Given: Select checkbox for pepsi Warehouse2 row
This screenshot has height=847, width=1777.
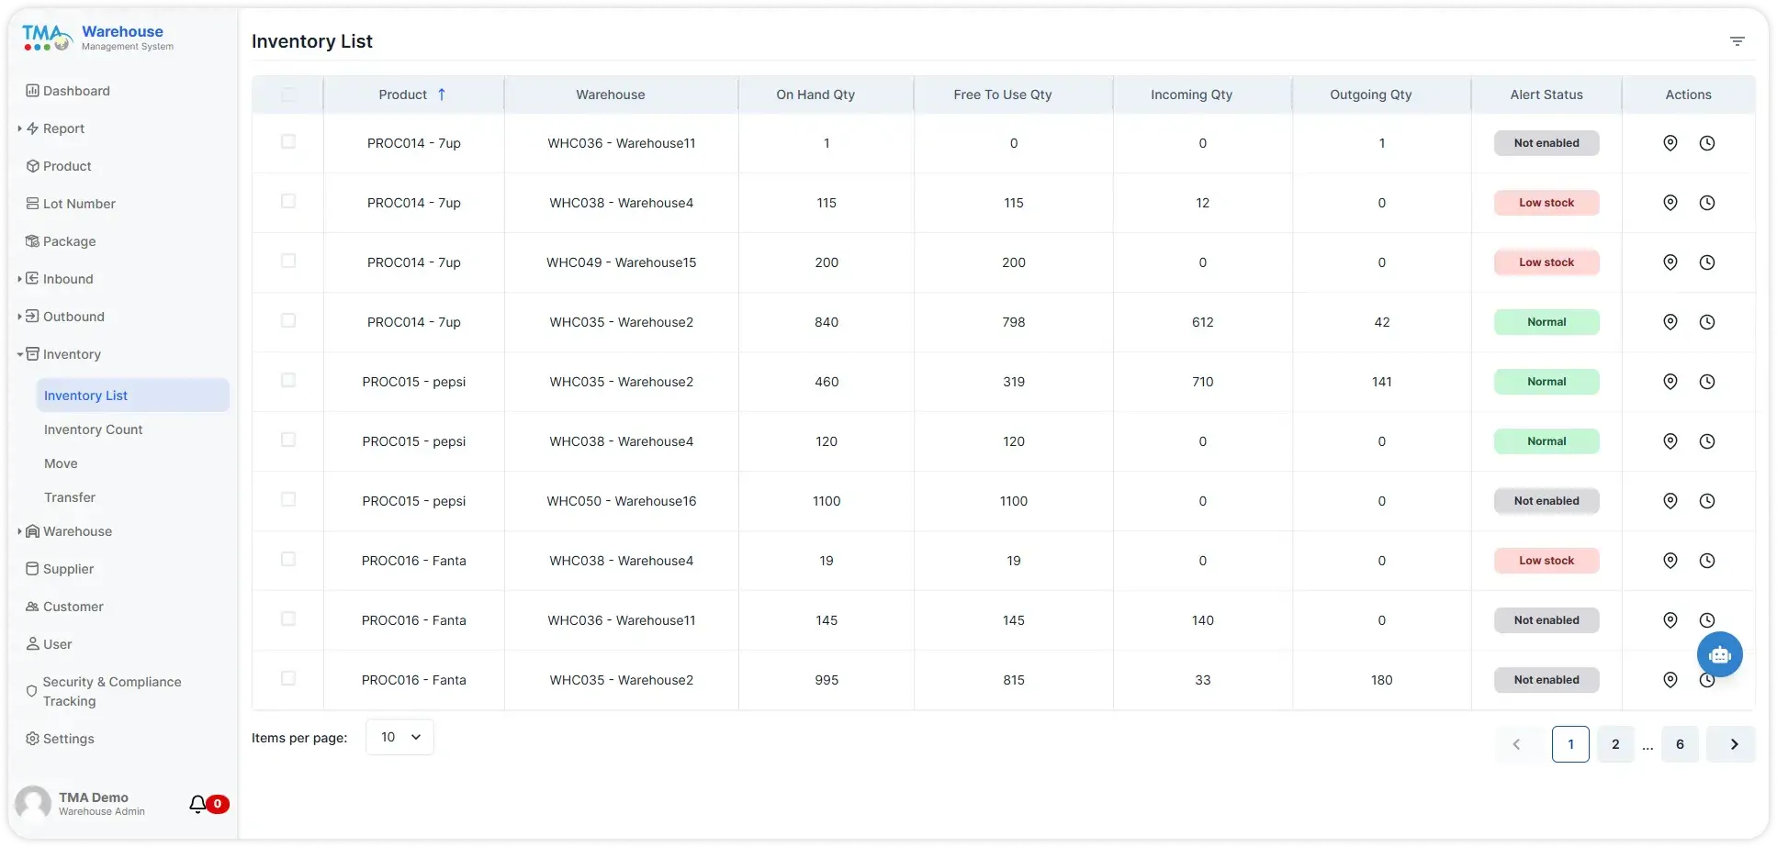Looking at the screenshot, I should coord(288,381).
